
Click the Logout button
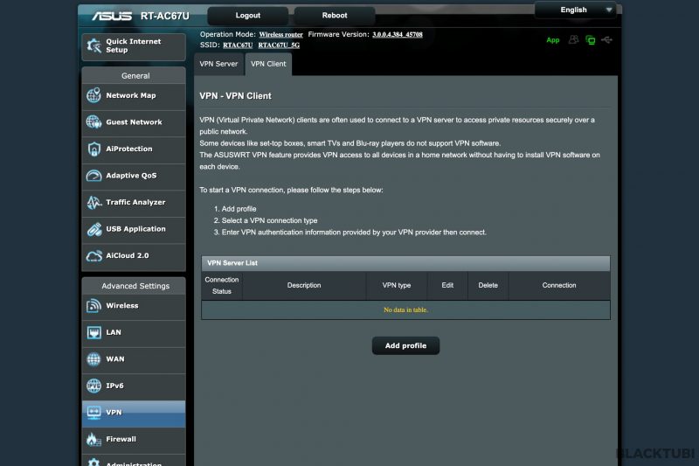click(248, 16)
